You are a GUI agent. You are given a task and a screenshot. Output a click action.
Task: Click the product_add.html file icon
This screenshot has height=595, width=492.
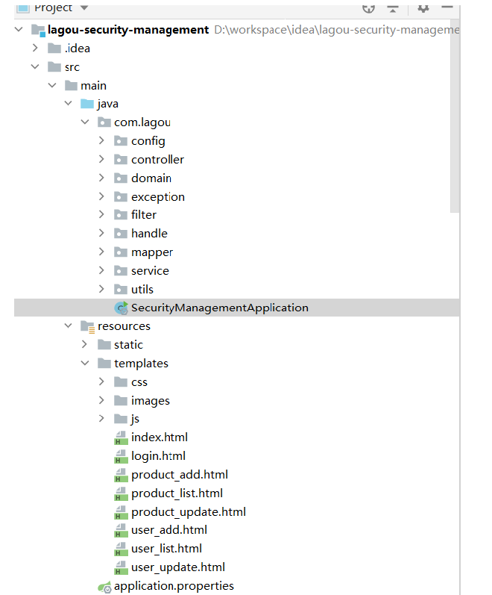pos(121,475)
